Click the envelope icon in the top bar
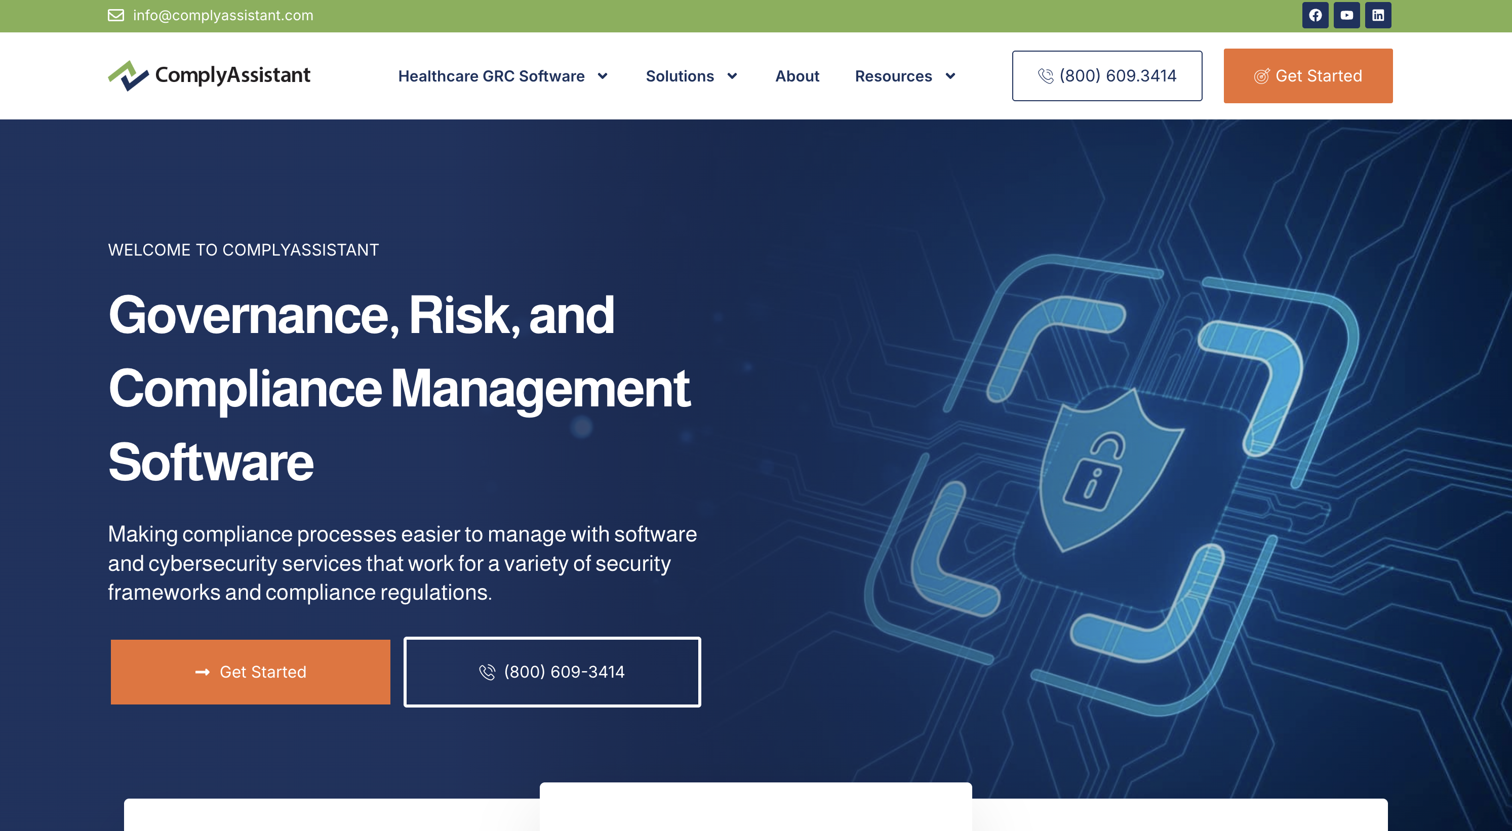This screenshot has width=1512, height=831. (116, 15)
